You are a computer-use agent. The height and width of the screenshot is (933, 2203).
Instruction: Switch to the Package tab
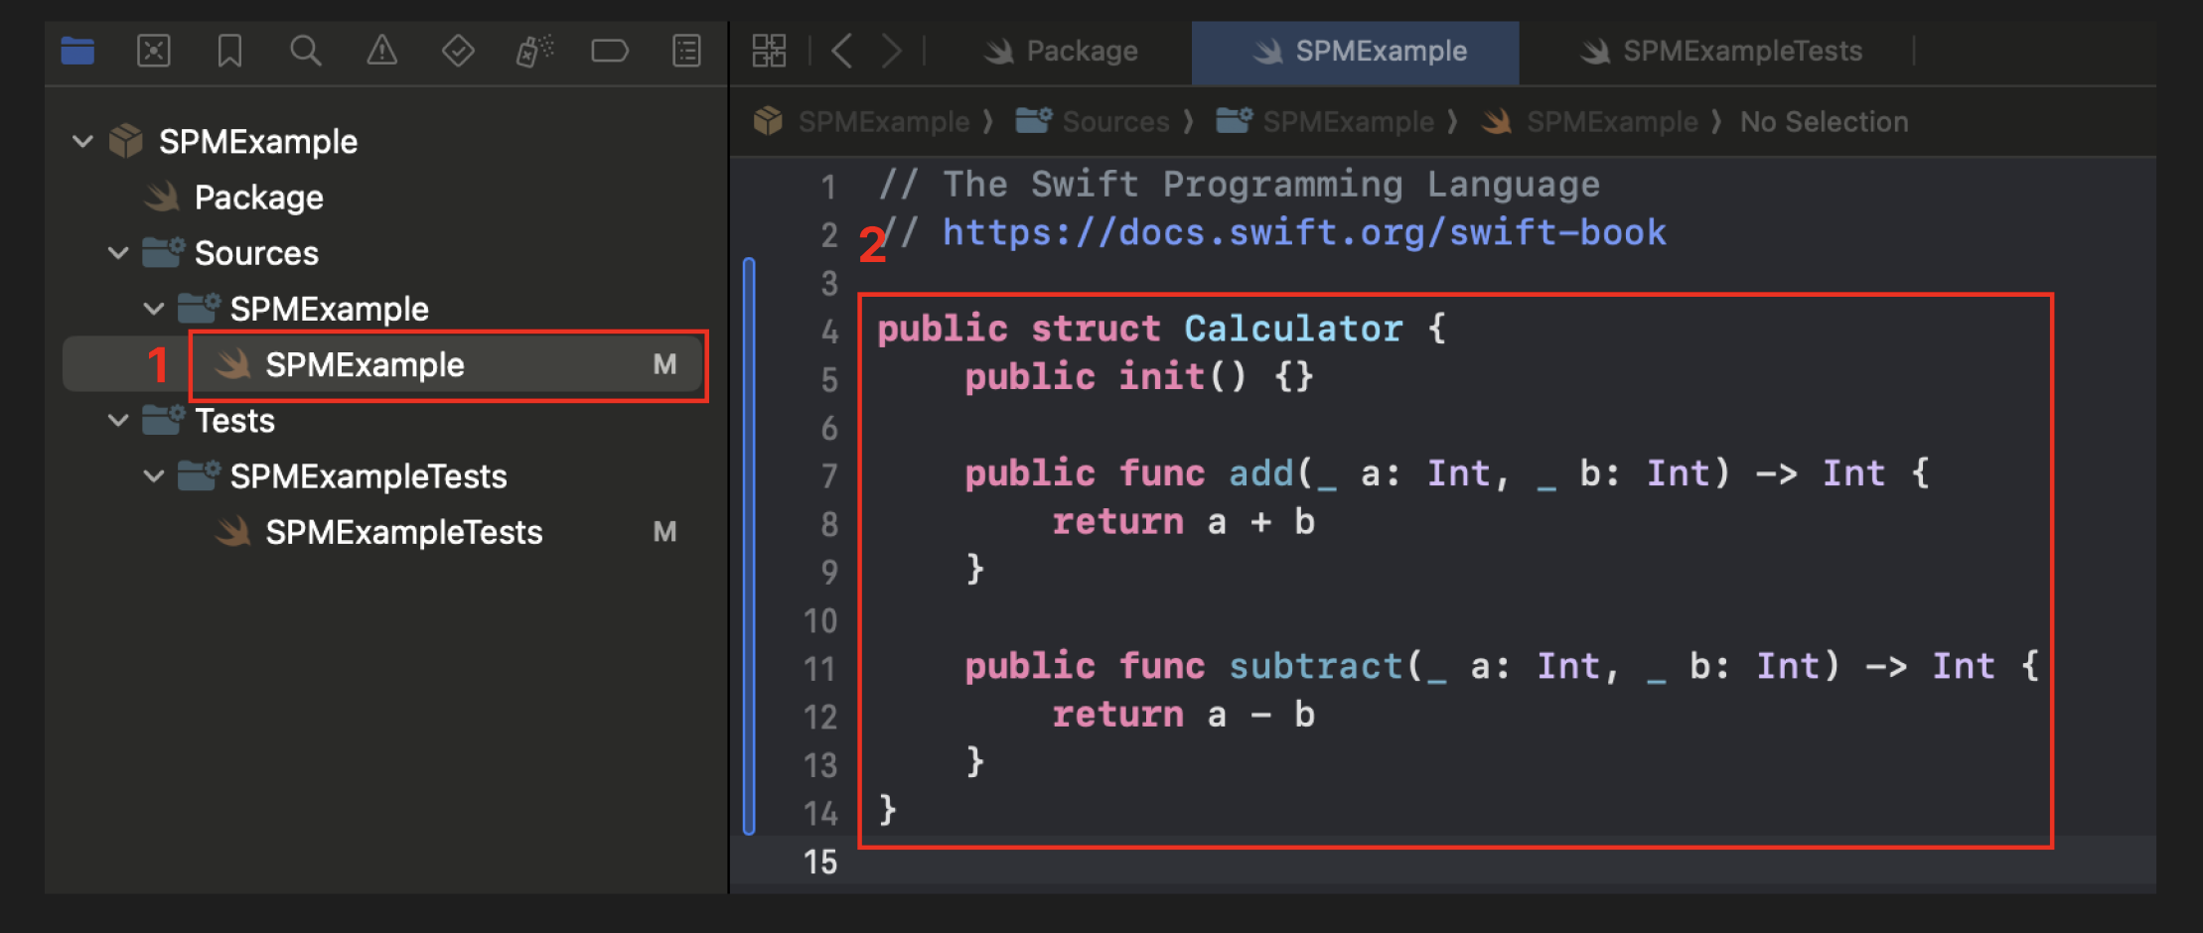(x=1061, y=51)
